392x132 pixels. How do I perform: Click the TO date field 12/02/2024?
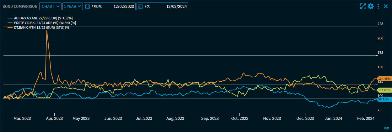pos(177,6)
